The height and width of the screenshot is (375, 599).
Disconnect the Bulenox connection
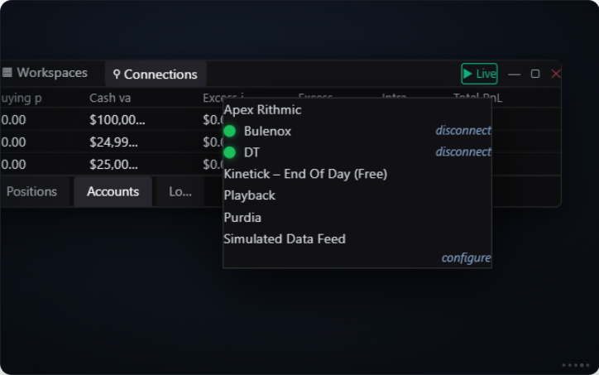pos(463,131)
